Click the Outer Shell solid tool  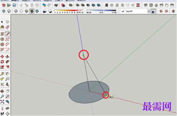coord(71,5)
